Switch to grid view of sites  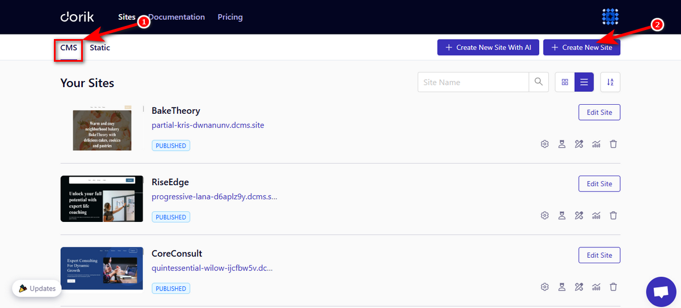click(x=565, y=82)
